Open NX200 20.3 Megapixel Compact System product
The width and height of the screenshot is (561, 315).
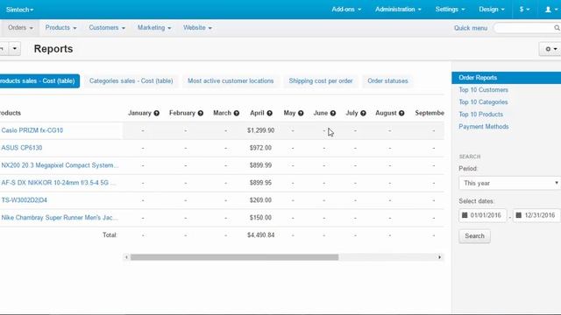(60, 165)
